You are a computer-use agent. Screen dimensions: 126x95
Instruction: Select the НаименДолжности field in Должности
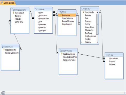(12, 53)
